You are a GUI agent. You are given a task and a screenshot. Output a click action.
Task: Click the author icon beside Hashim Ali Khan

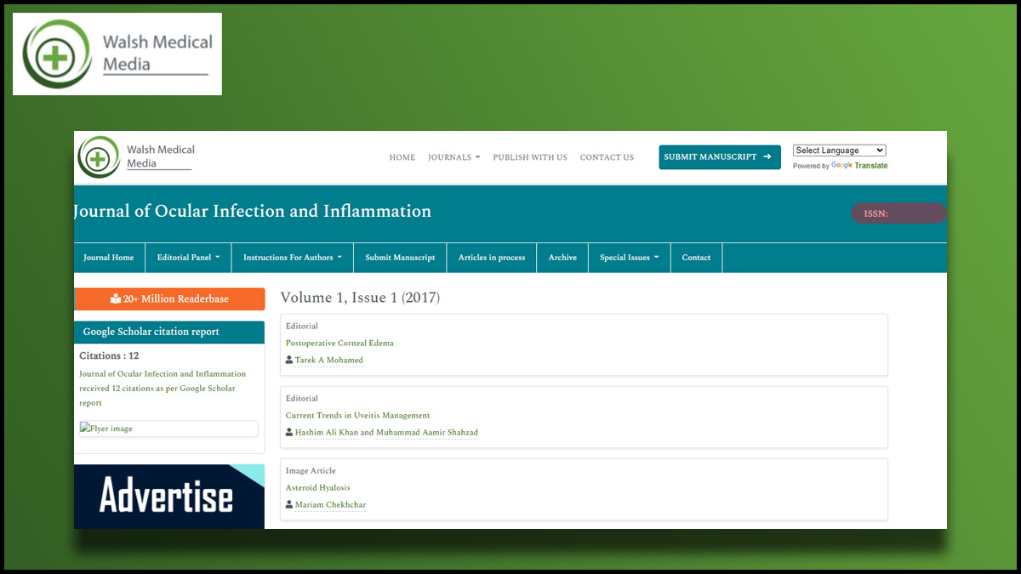coord(289,433)
